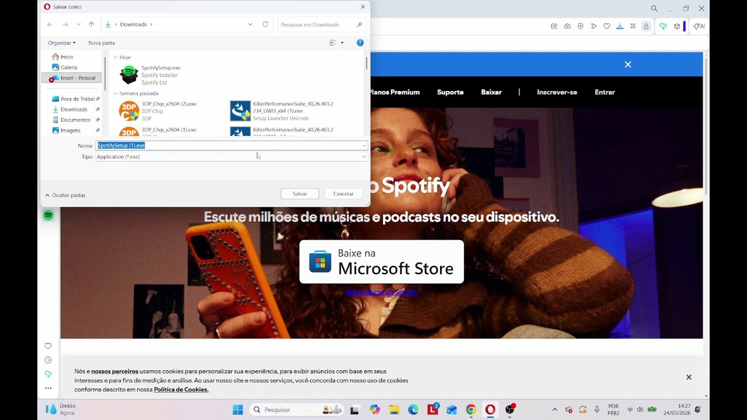Open Google Chrome from taskbar
747x420 pixels.
click(471, 409)
